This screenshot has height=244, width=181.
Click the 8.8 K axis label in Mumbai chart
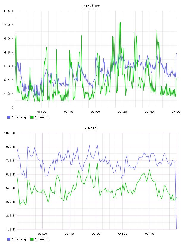(10, 147)
